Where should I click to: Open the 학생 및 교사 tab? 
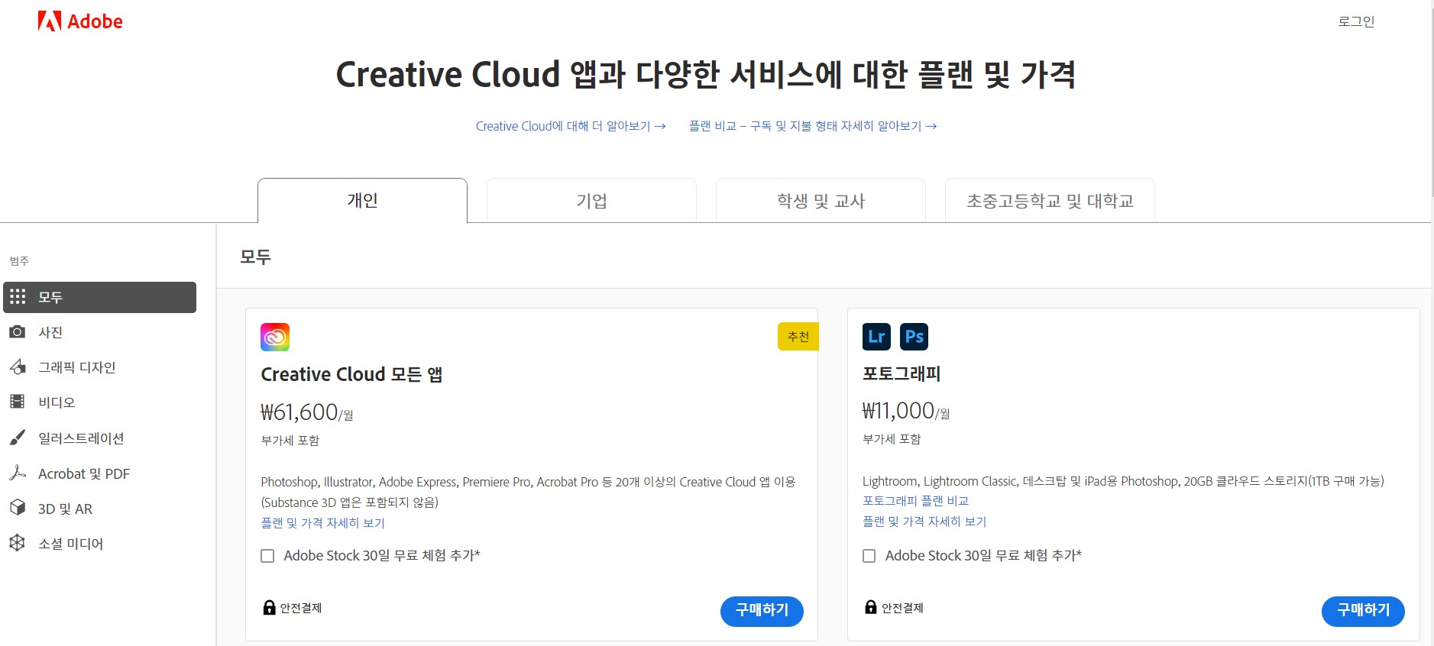tap(821, 201)
